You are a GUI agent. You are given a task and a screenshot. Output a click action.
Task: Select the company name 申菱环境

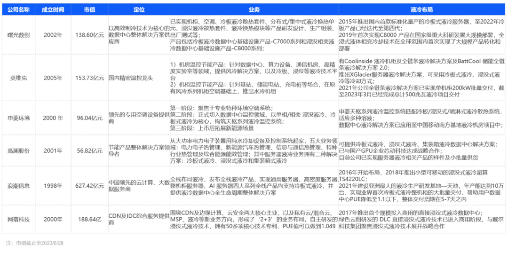pos(18,117)
